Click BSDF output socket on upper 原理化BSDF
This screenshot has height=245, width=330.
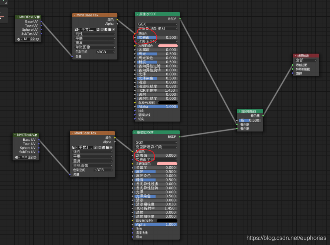[180, 19]
